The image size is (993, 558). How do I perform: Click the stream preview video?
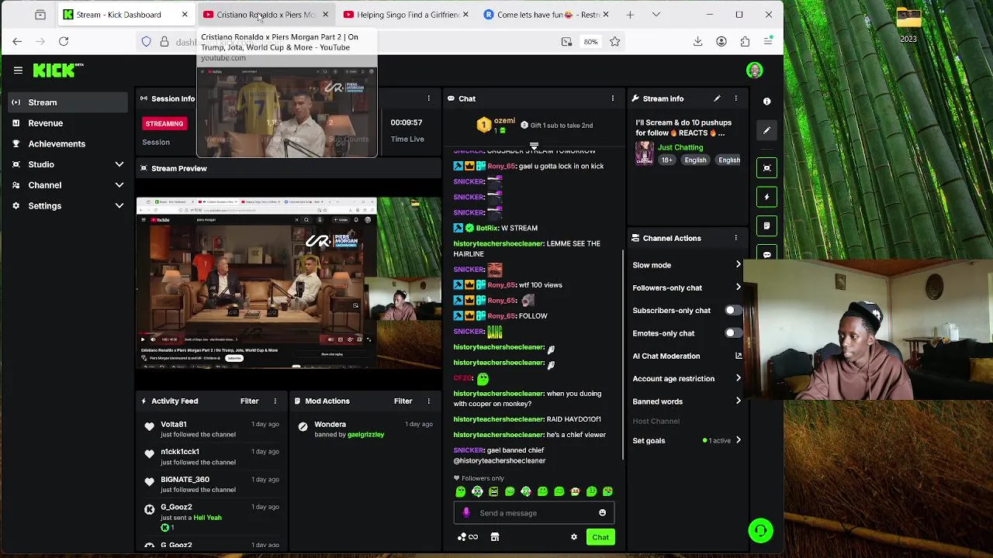click(289, 282)
